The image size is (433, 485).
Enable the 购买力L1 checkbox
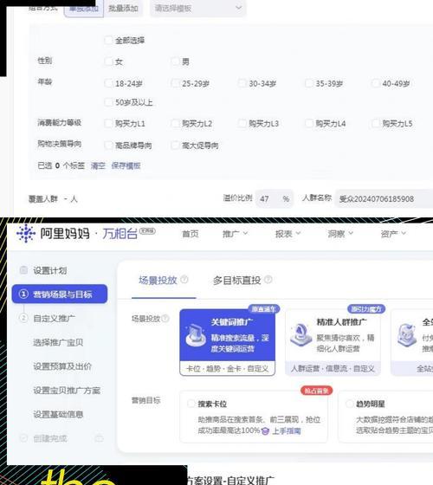pyautogui.click(x=108, y=123)
